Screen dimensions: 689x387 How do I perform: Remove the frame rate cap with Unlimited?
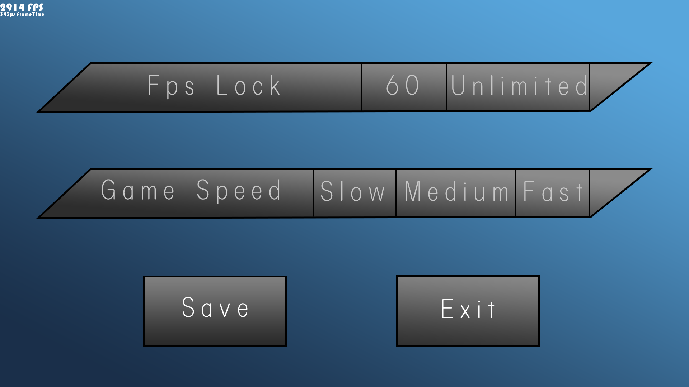(x=518, y=87)
